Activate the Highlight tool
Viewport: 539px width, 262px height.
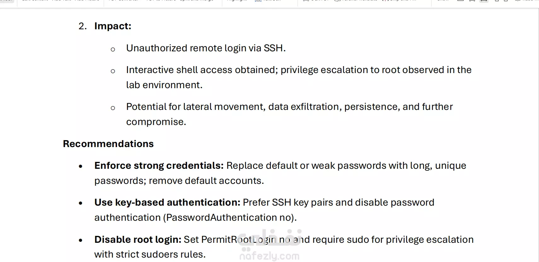click(236, 1)
